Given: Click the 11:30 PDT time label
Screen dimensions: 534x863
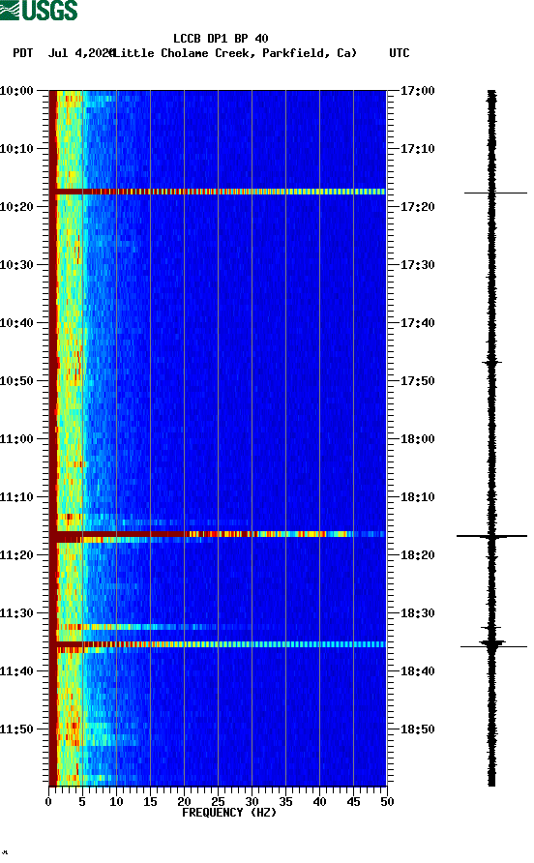Looking at the screenshot, I should pyautogui.click(x=16, y=613).
